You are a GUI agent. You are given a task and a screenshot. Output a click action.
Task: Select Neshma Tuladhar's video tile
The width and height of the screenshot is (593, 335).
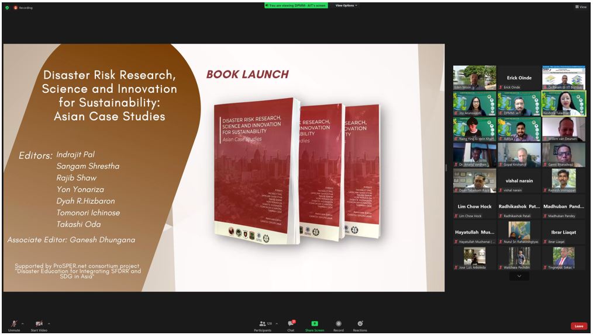563,103
